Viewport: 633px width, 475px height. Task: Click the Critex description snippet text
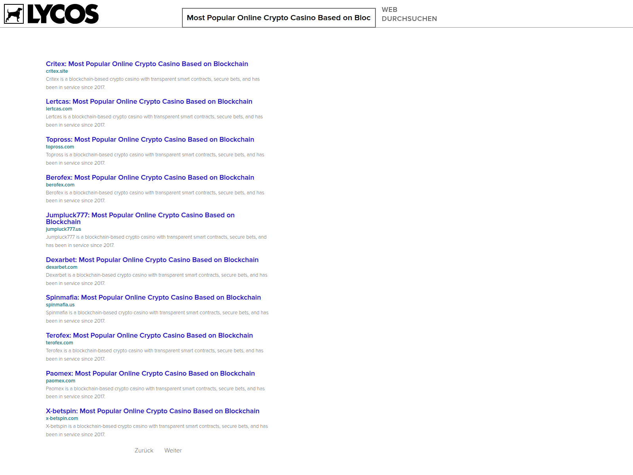tap(153, 83)
